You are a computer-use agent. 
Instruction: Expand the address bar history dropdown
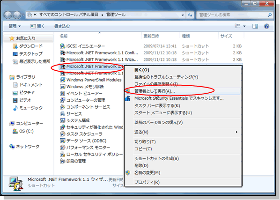(183, 15)
